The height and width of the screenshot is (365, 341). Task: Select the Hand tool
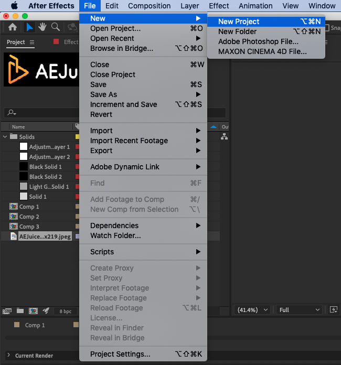coord(42,27)
